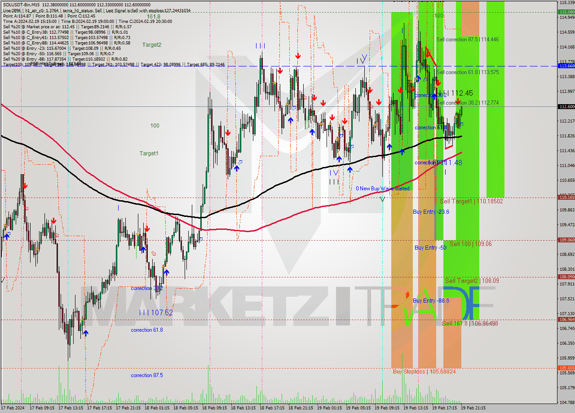Click the red 109.060 price axis tag
575x413 pixels.
point(566,240)
